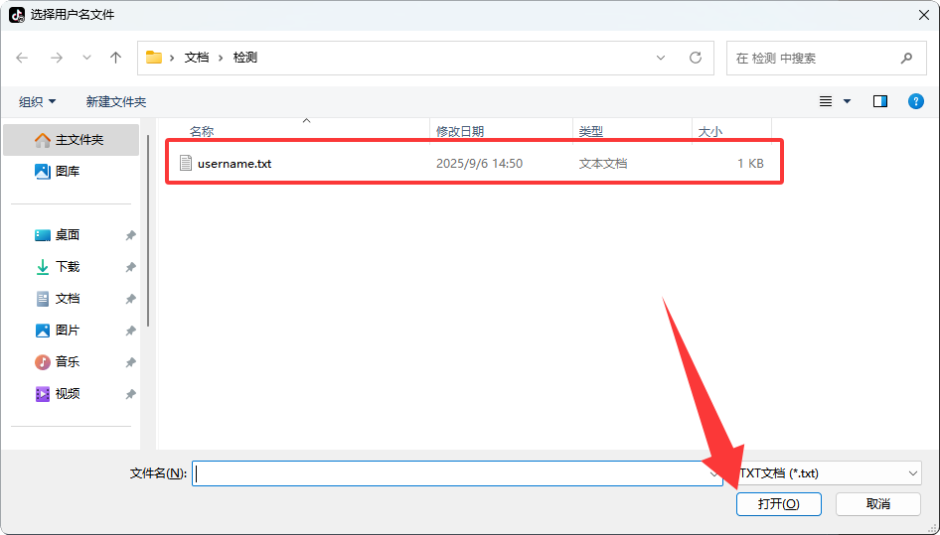
Task: Open the 音乐 folder in sidebar
Action: 67,362
